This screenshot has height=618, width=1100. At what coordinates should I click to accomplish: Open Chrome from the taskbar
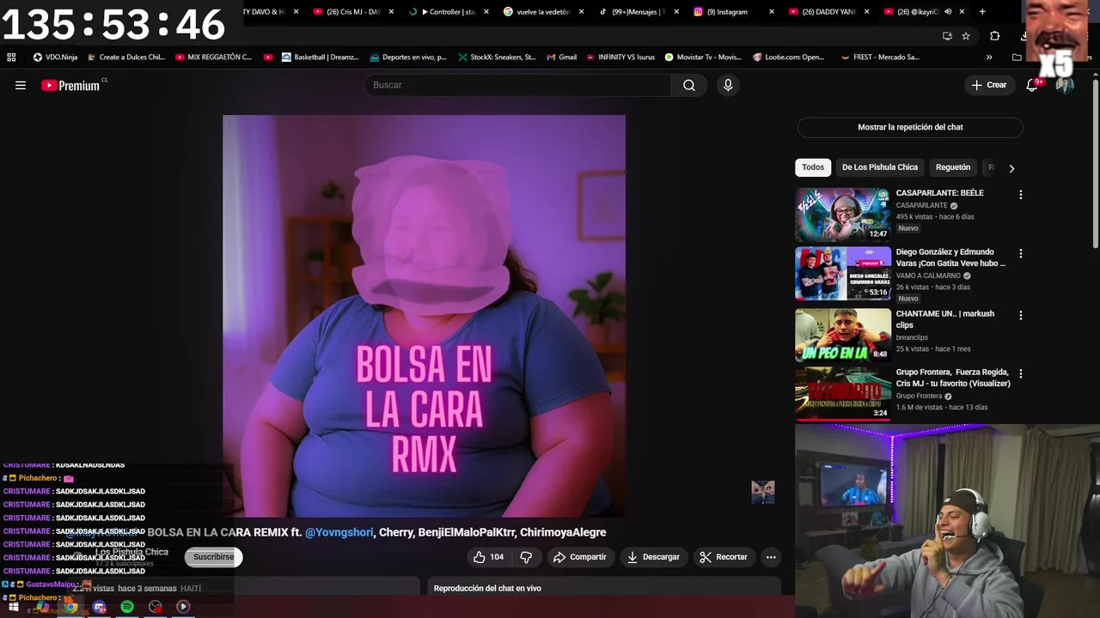70,607
